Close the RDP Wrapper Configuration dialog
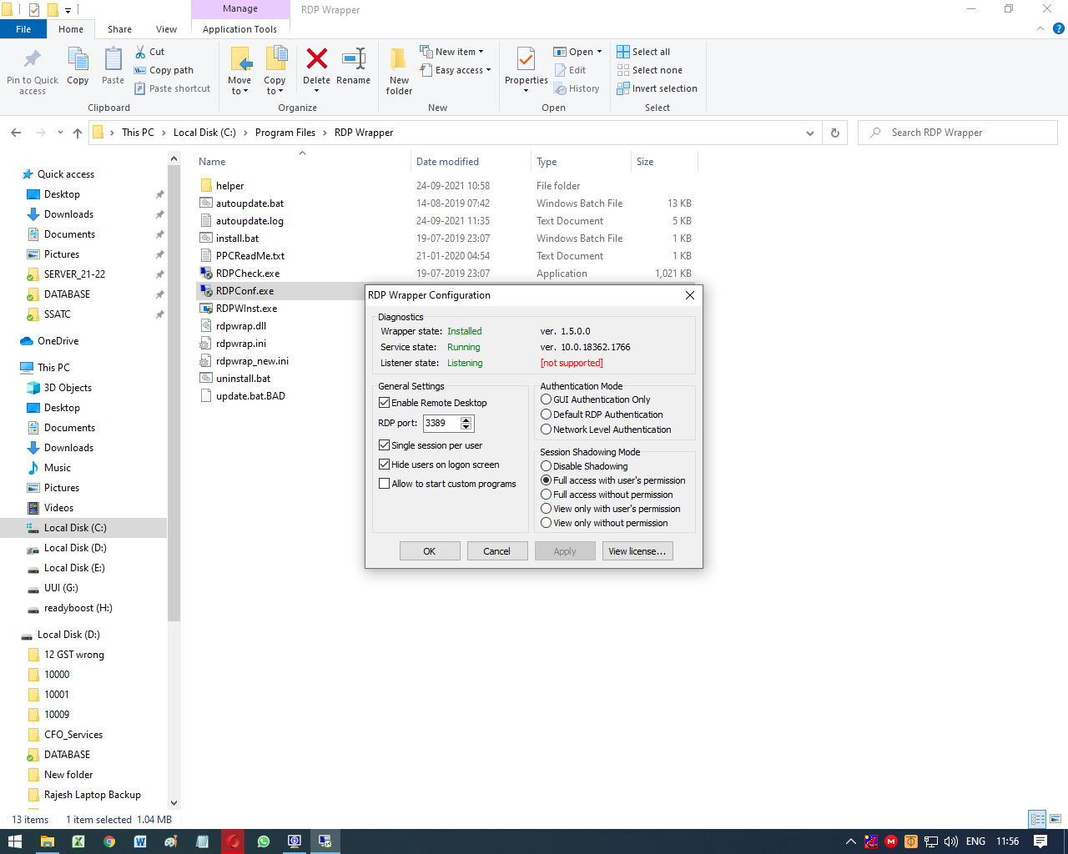This screenshot has width=1068, height=854. pos(689,295)
